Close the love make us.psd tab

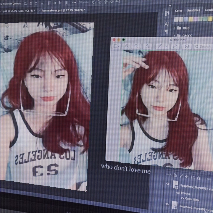point(39,10)
